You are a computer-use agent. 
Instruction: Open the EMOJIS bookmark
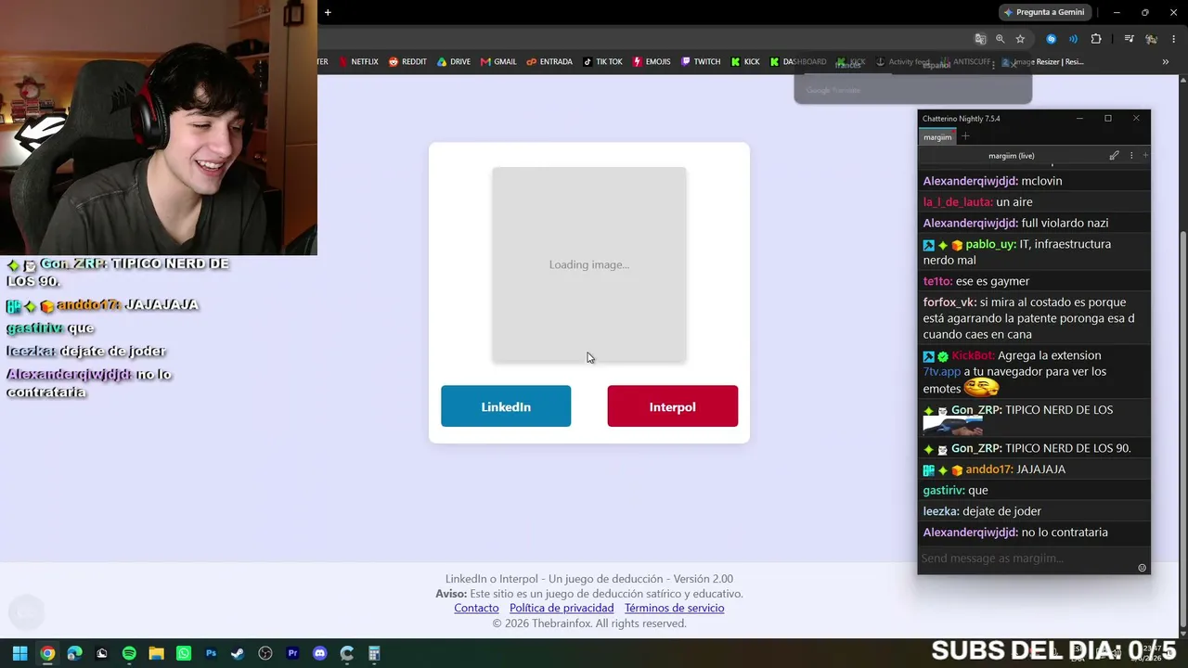[652, 62]
